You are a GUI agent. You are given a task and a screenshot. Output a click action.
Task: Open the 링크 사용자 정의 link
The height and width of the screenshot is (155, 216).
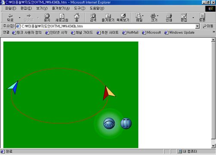tap(27, 33)
